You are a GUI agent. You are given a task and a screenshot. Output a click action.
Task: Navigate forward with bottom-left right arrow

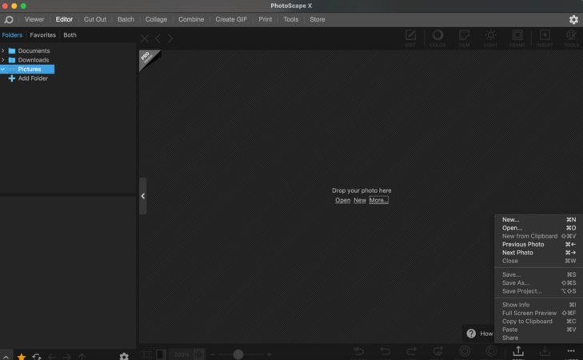click(x=67, y=356)
